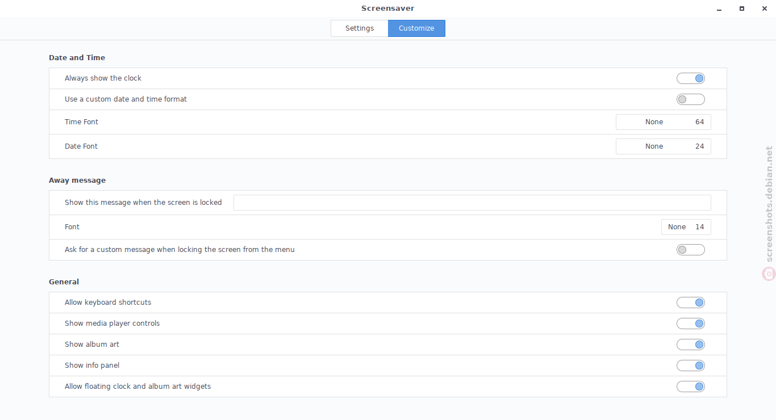Viewport: 776px width, 420px height.
Task: Click the 'Allow keyboard shortcuts' label
Action: coord(108,303)
